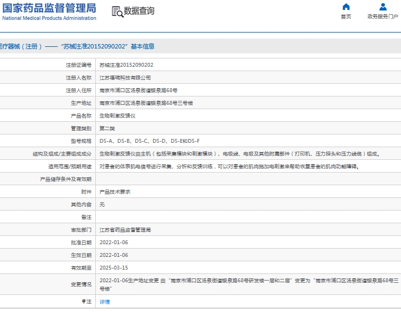Click production address ending 68号三号楼
This screenshot has height=312, width=401.
click(146, 103)
